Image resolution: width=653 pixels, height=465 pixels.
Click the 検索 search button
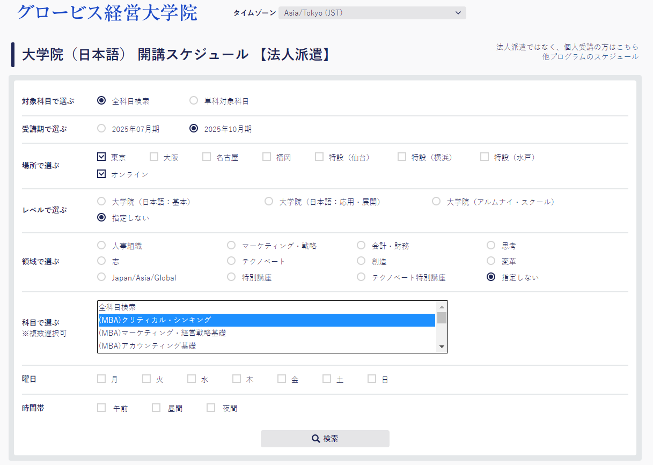[x=325, y=439]
